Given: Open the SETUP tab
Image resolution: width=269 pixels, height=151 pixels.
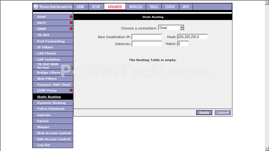Looking at the screenshot, I should pos(96,7).
